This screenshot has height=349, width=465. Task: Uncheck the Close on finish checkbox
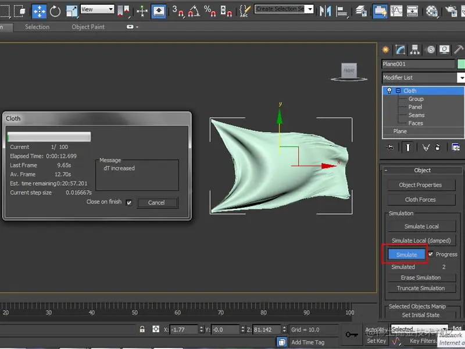click(x=128, y=202)
